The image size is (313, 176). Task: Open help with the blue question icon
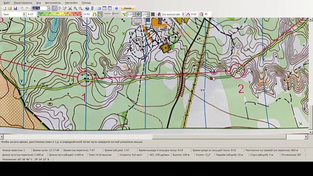[116, 8]
